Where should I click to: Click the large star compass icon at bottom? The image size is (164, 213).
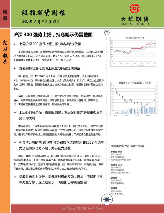point(107,200)
